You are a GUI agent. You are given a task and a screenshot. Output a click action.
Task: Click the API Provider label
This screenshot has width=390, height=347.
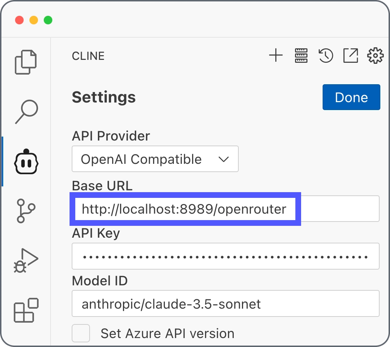pos(111,136)
